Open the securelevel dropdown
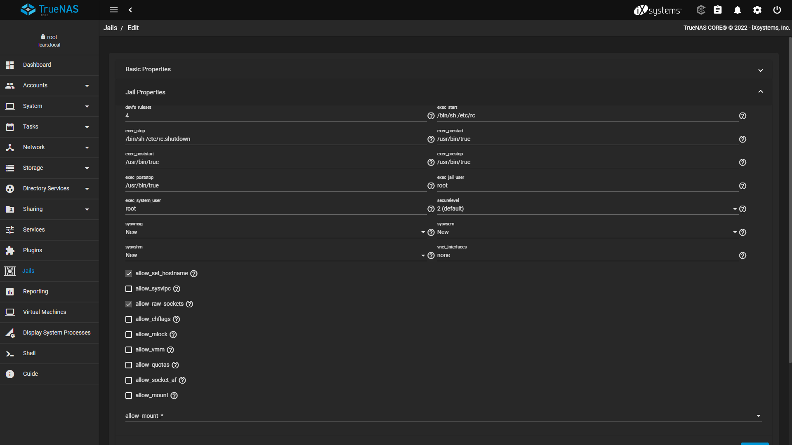 586,209
